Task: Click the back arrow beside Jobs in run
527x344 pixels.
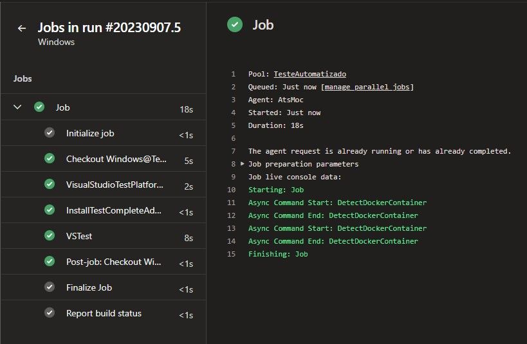Action: point(22,28)
